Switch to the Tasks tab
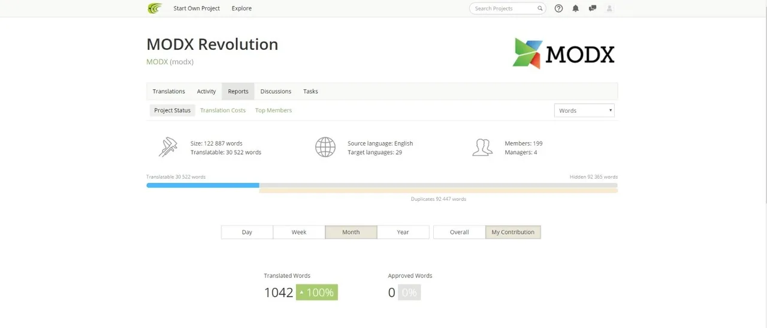The height and width of the screenshot is (328, 767). point(310,91)
